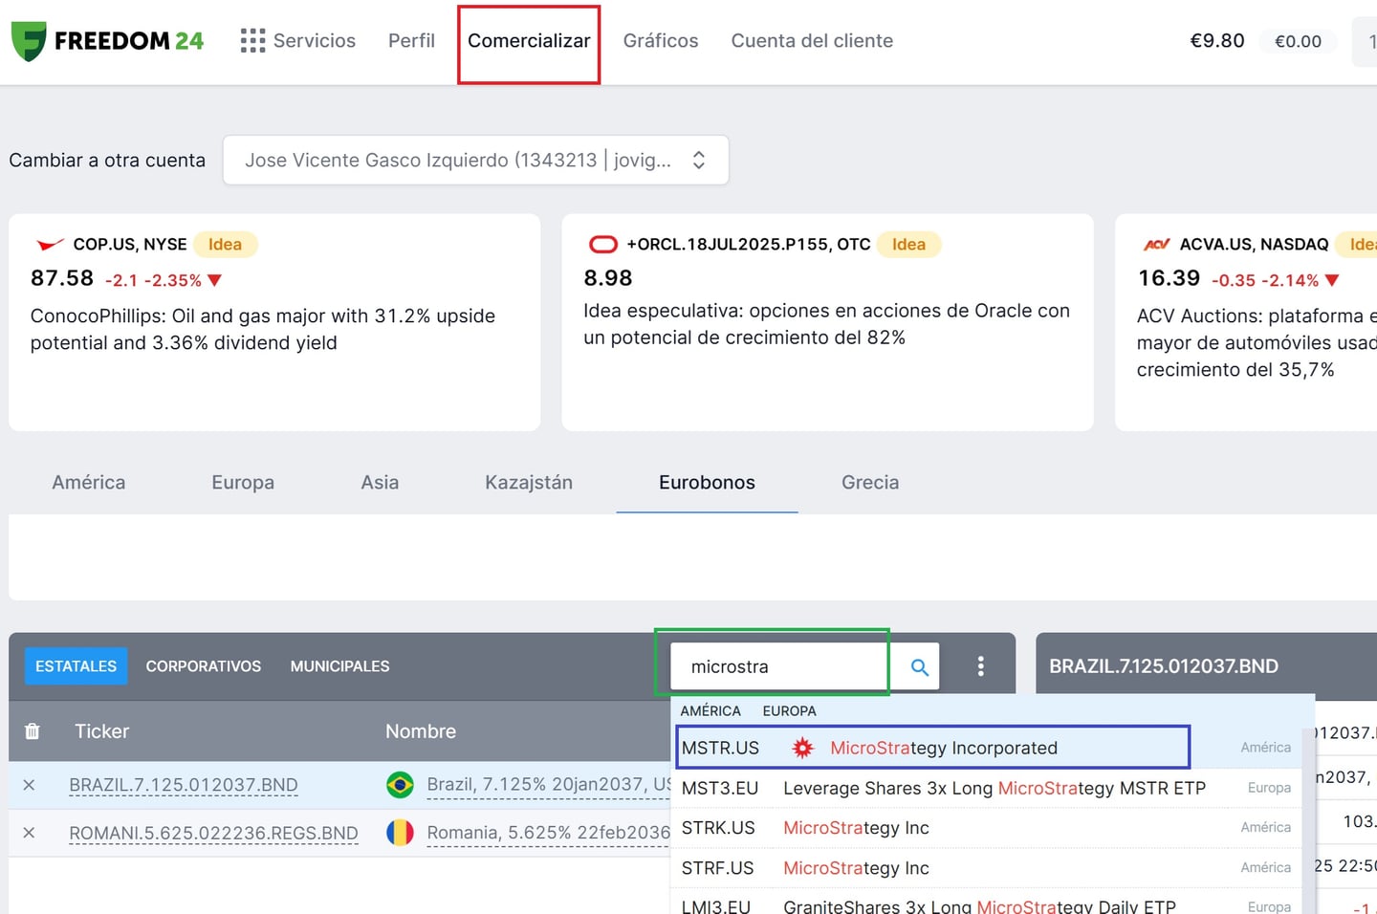This screenshot has width=1377, height=914.
Task: Click the ConocoPhillips logo on the COP.US card
Action: (50, 244)
